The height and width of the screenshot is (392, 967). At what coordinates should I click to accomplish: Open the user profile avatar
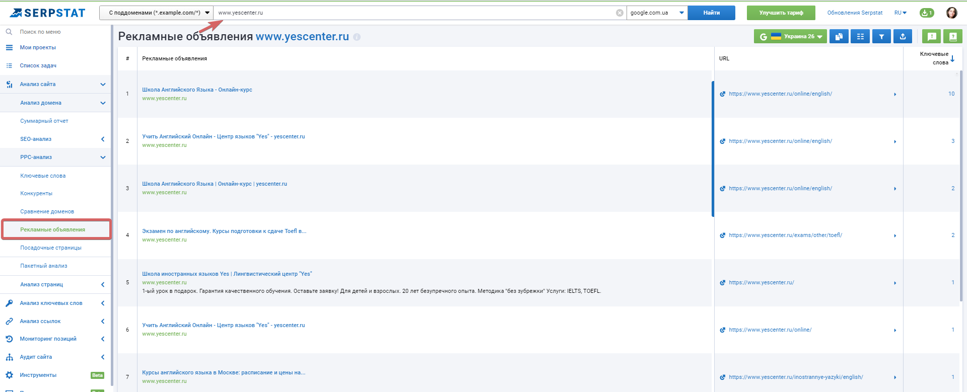pos(951,13)
